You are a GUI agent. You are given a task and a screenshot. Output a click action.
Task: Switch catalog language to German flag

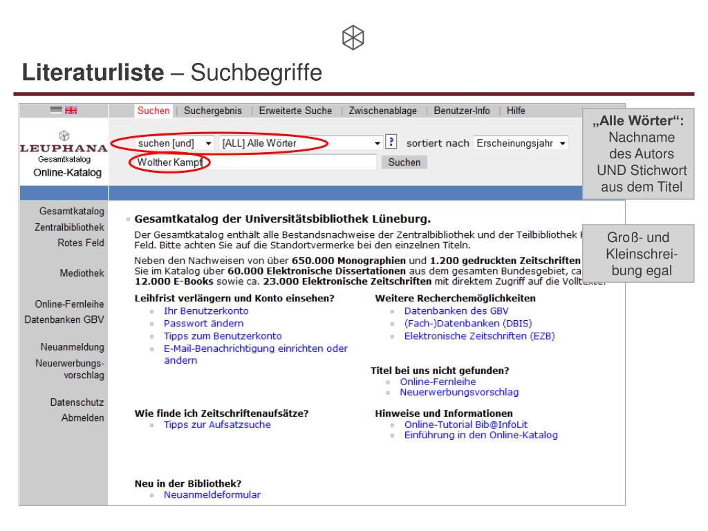pyautogui.click(x=56, y=110)
